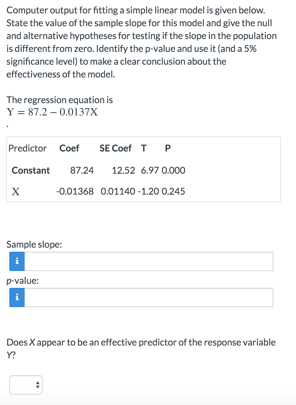Click the Predictor table header row
296x405 pixels.
coord(87,148)
